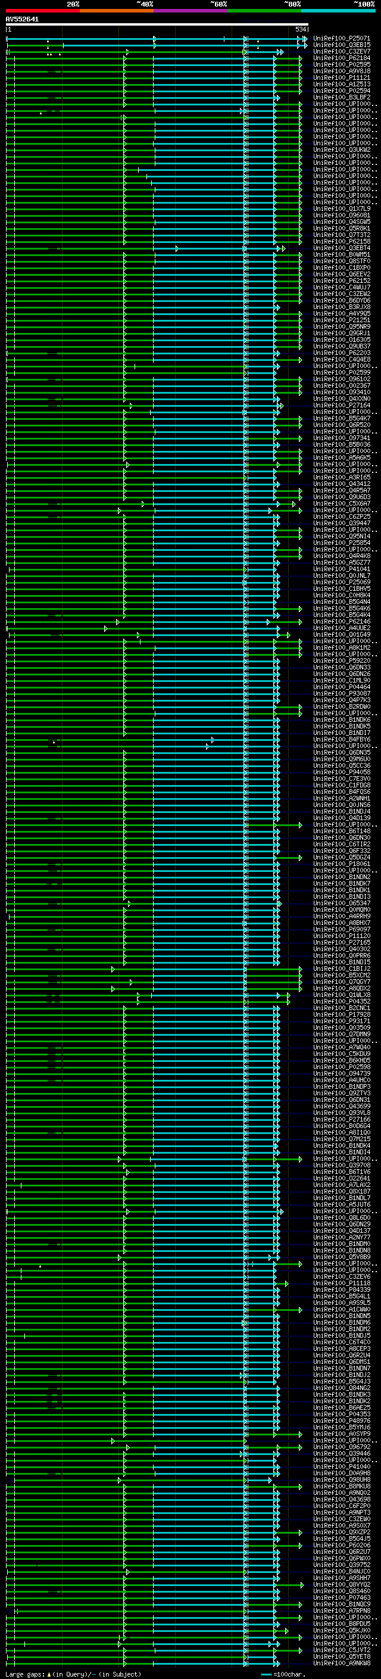The image size is (381, 1679).
Task: Select the UniRef100_P60206 label
Action: tap(341, 1545)
